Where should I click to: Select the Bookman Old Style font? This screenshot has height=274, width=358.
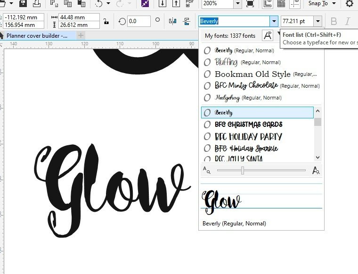[252, 74]
